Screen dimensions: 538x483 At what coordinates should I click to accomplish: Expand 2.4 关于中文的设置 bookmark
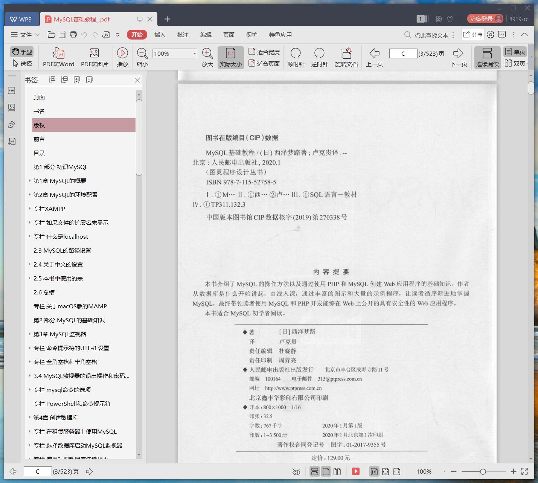(30, 264)
